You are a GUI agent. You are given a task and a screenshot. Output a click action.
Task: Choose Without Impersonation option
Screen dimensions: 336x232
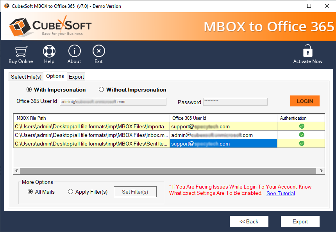click(x=102, y=90)
